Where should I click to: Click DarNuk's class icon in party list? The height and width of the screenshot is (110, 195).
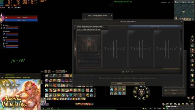tap(4, 46)
